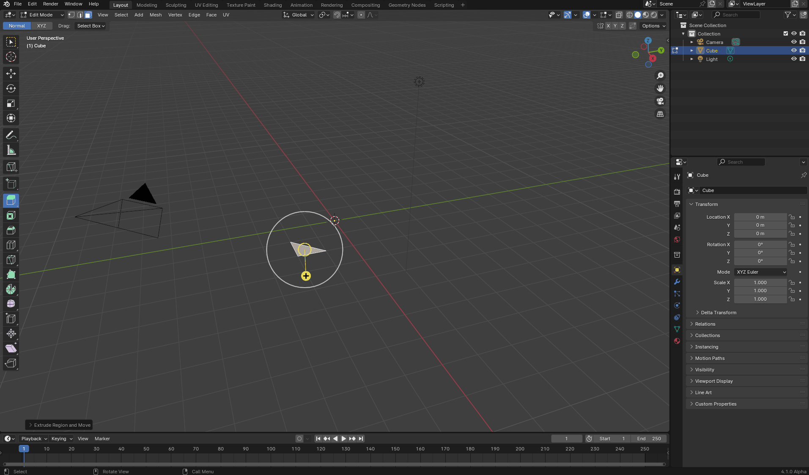The width and height of the screenshot is (809, 475).
Task: Expand the Viewport Display panel
Action: pos(713,381)
